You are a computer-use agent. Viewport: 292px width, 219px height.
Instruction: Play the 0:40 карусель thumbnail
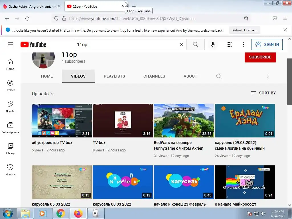(x=184, y=182)
